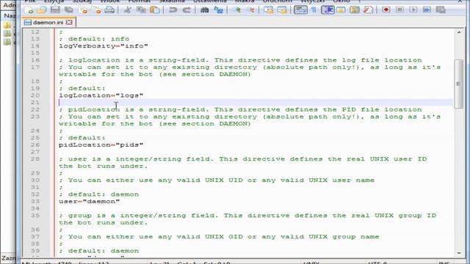
Task: Cut selection with the scissors icon
Action: pos(127,10)
